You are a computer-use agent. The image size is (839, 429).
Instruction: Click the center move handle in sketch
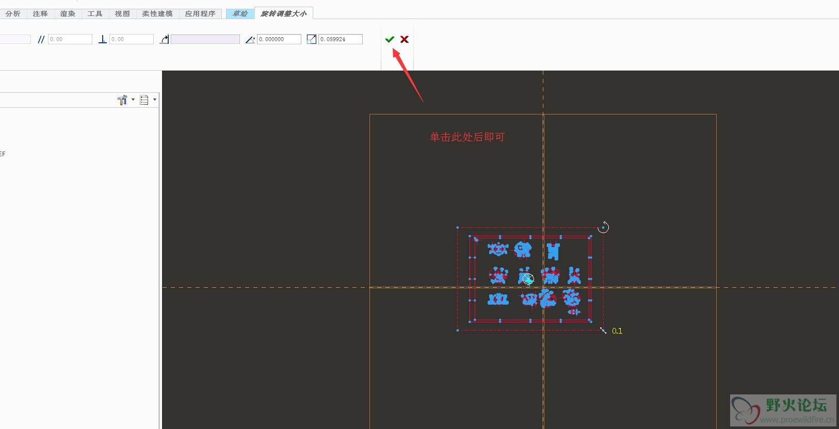click(x=528, y=279)
